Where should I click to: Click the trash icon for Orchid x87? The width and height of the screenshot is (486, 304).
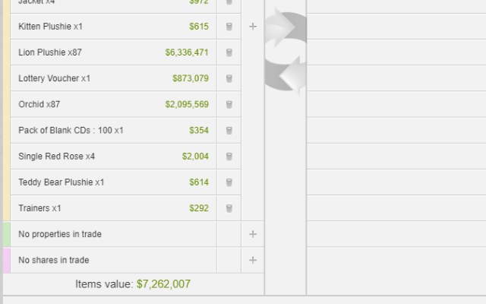(229, 105)
